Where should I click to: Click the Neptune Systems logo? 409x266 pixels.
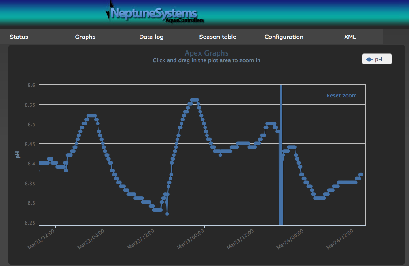click(154, 14)
